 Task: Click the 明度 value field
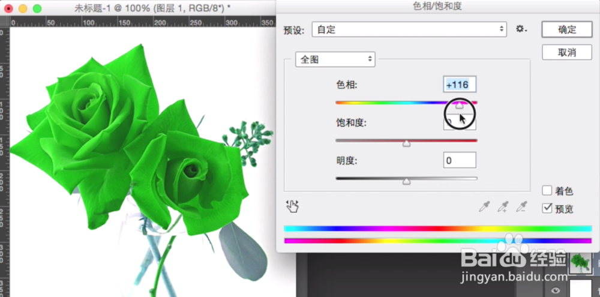point(460,160)
